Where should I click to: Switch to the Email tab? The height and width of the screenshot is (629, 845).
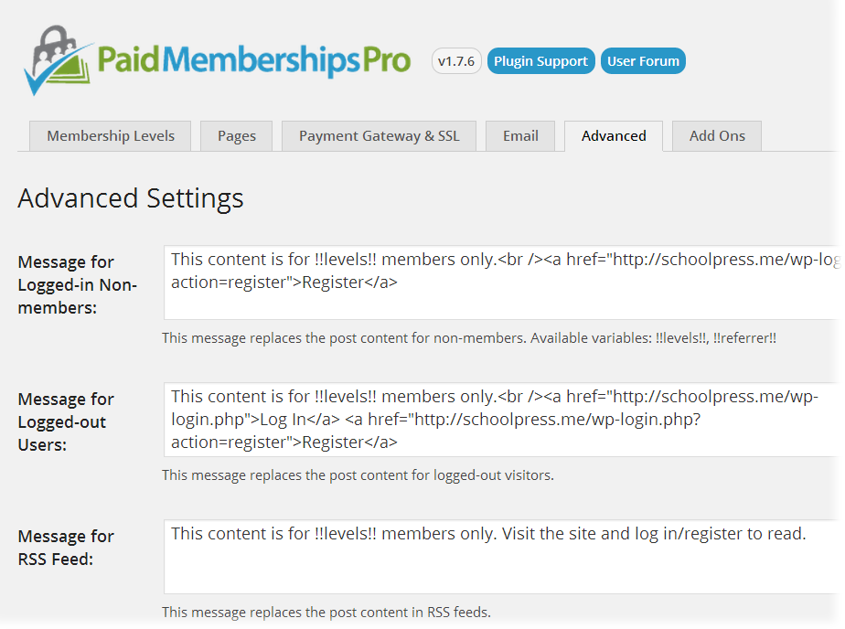tap(519, 135)
